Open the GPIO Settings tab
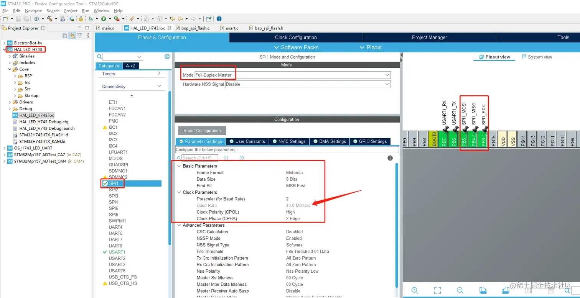The width and height of the screenshot is (580, 298). click(369, 141)
